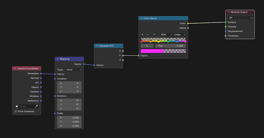Click the Rotation Y value field
Image resolution: width=264 pixels, height=138 pixels.
[69, 104]
